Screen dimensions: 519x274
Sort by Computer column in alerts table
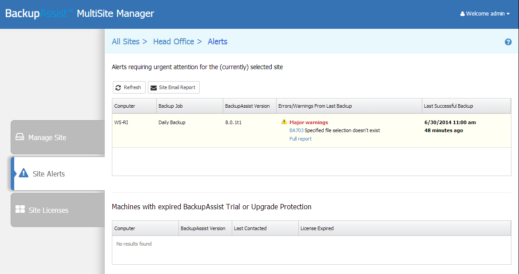[x=135, y=106]
